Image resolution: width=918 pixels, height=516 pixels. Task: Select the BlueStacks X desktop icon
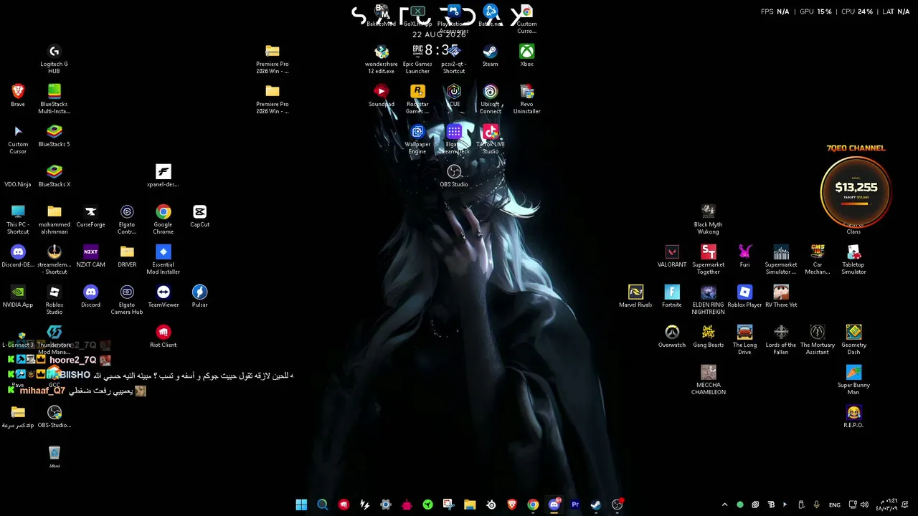[54, 176]
